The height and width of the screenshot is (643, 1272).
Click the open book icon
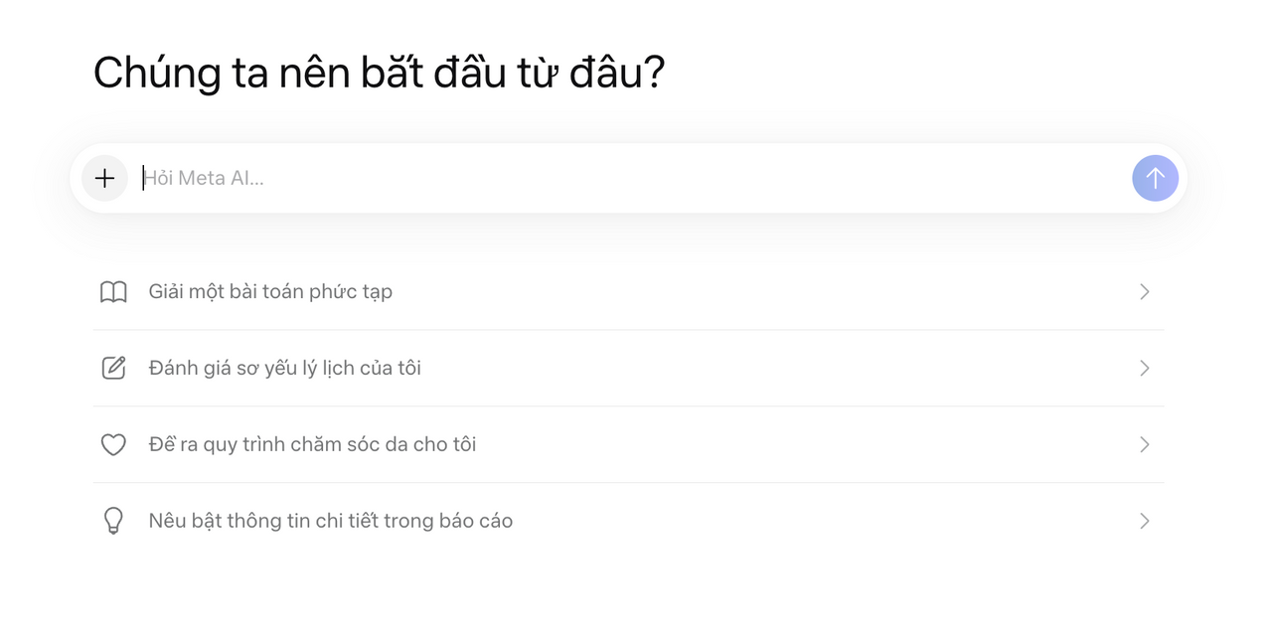point(113,292)
